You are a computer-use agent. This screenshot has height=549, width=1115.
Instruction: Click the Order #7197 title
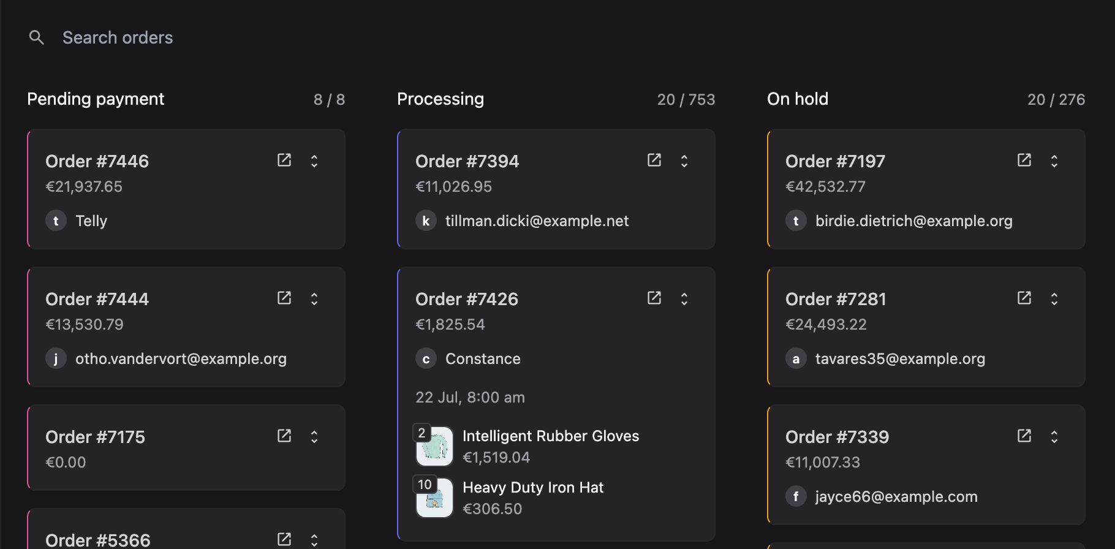point(836,161)
